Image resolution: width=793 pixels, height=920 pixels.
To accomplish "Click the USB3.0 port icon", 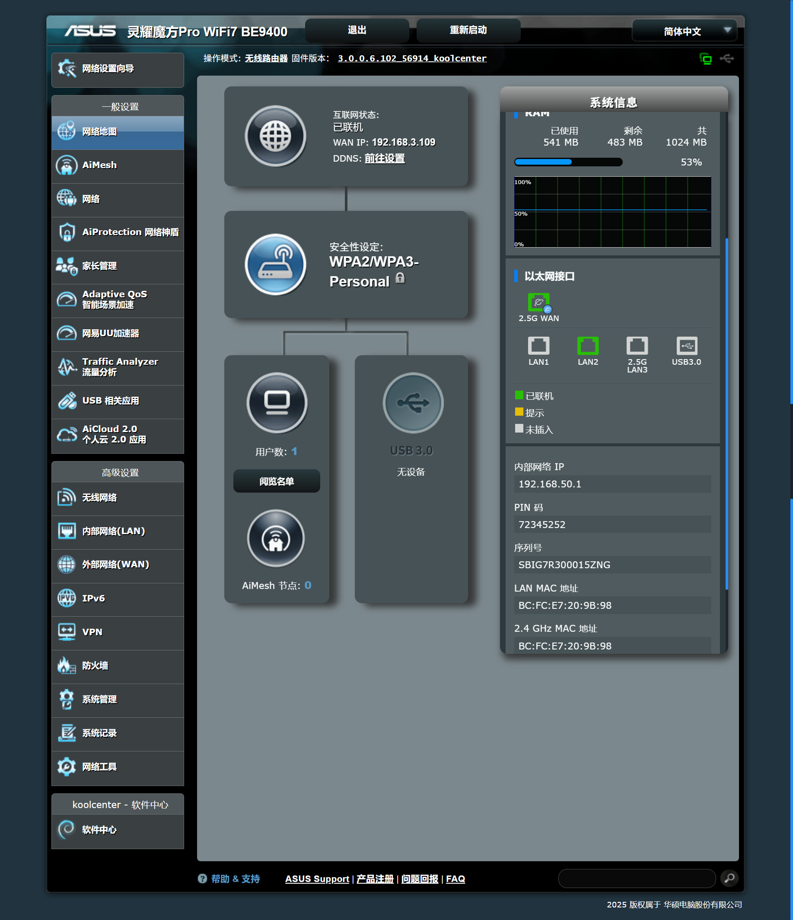I will pos(686,345).
